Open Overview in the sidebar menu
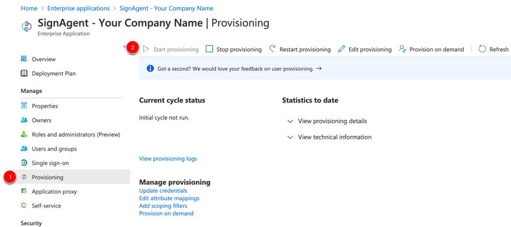This screenshot has width=511, height=227. (x=44, y=59)
